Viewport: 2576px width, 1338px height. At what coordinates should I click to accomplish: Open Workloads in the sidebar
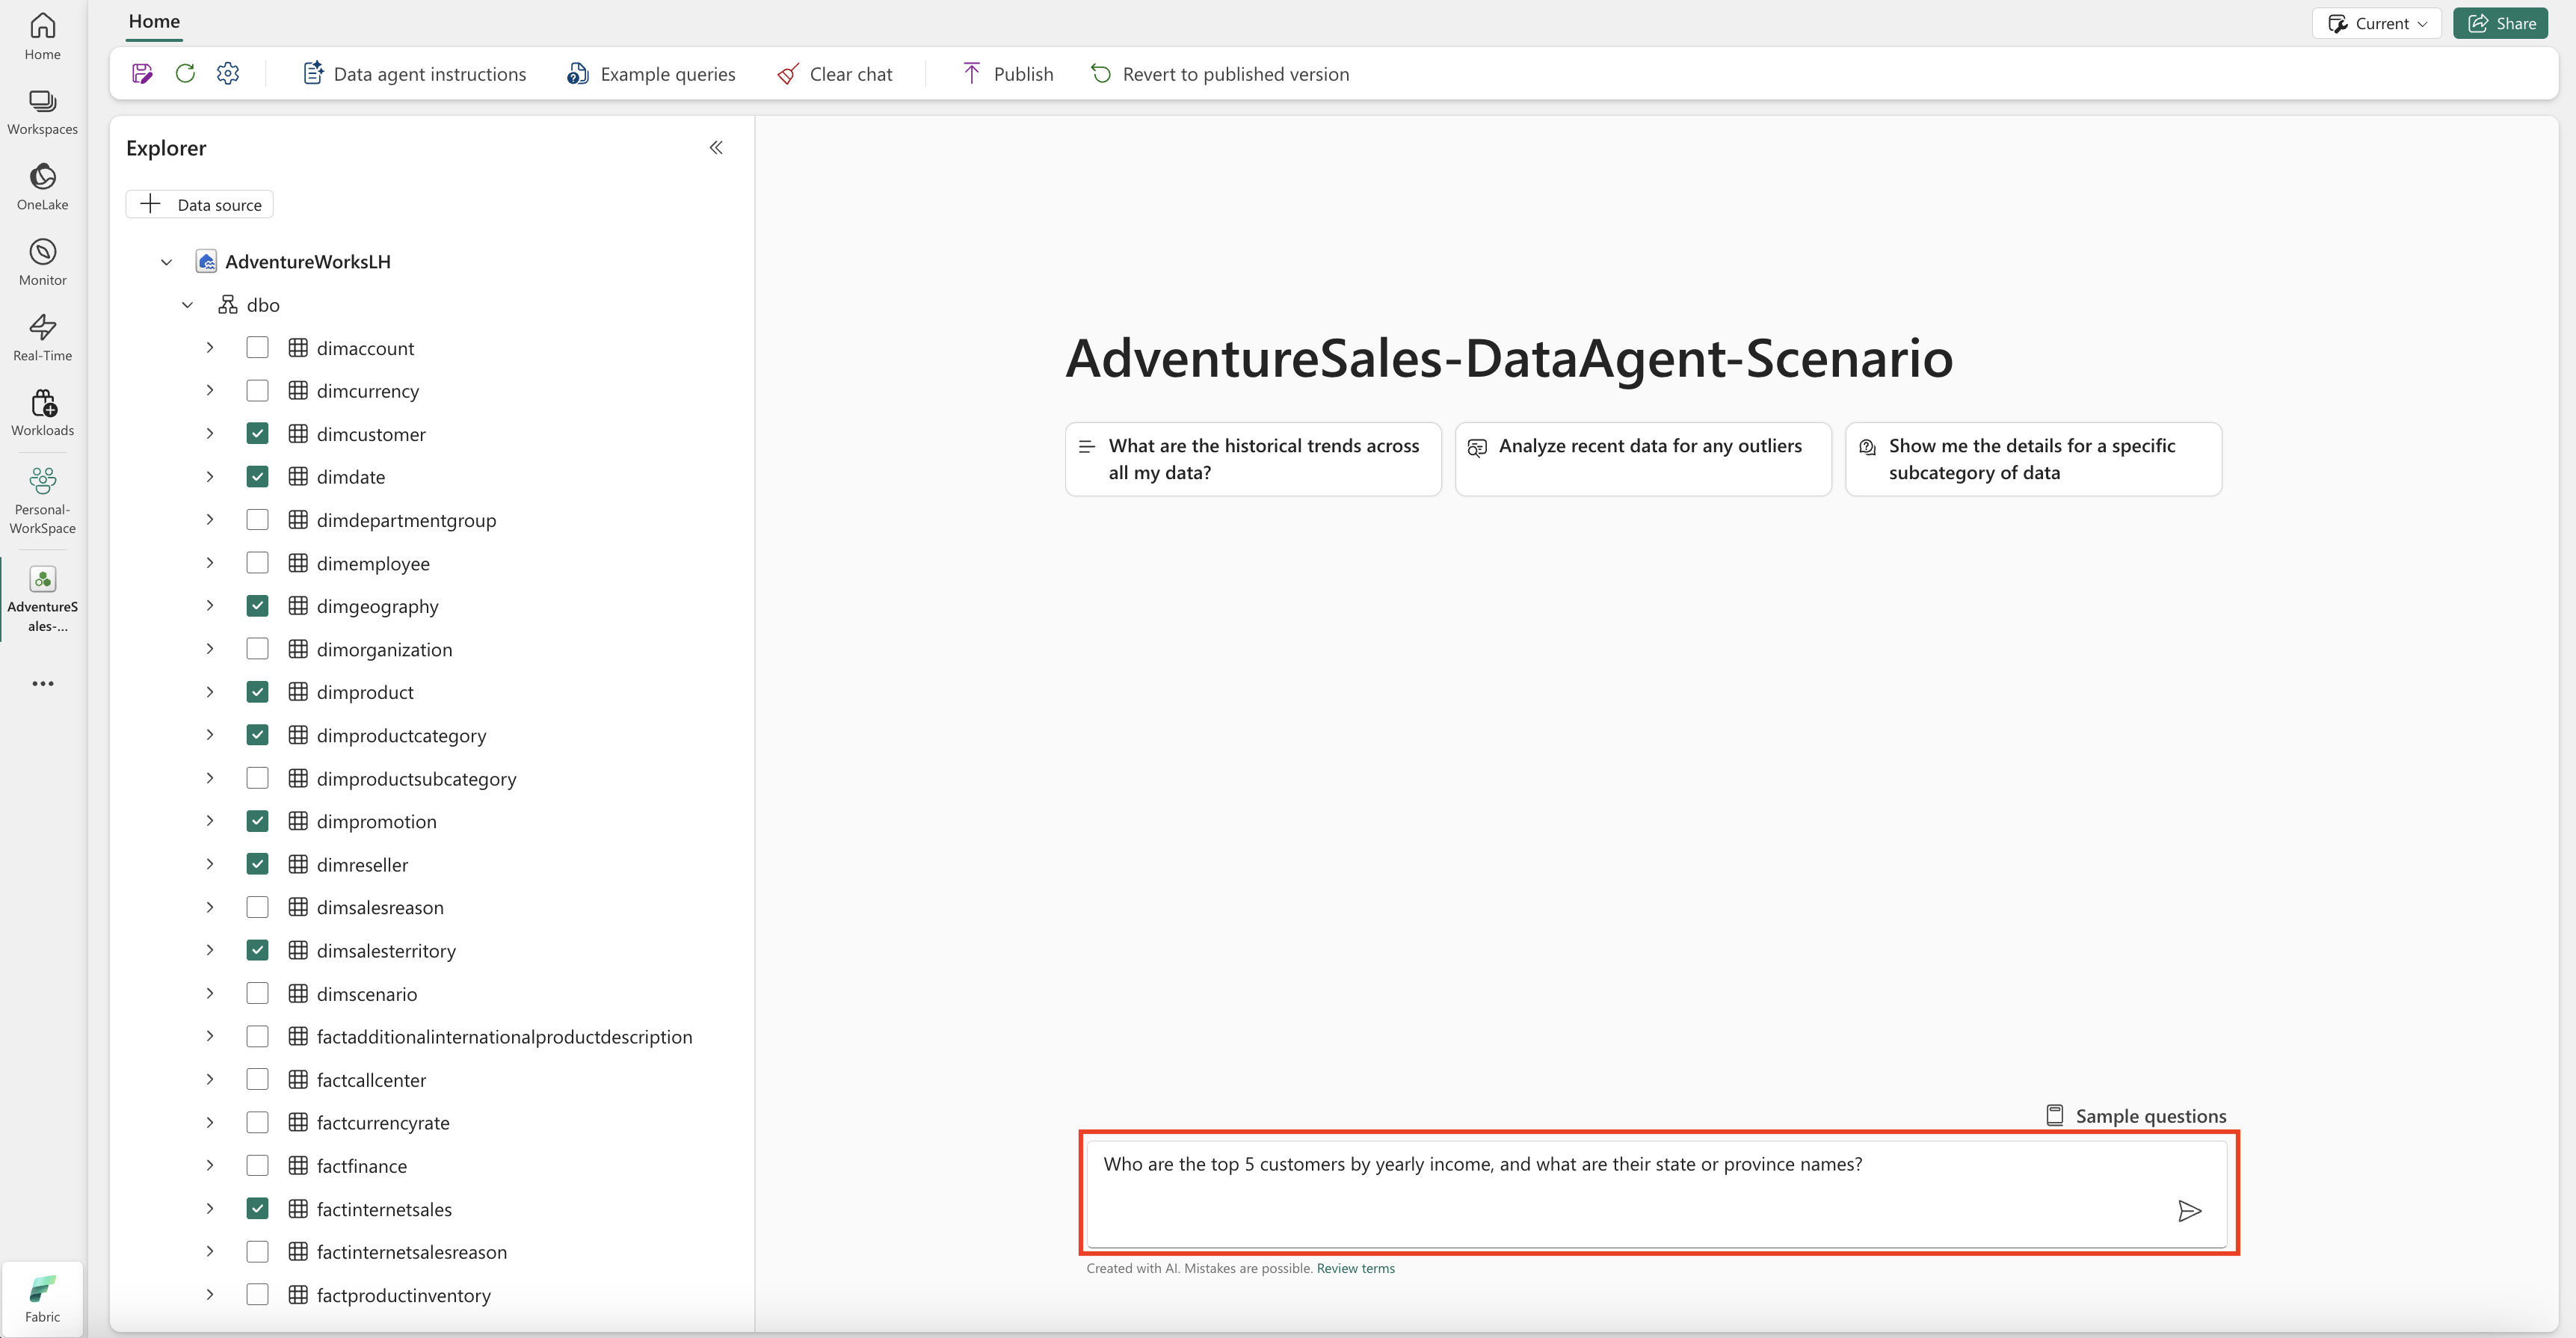[x=42, y=413]
